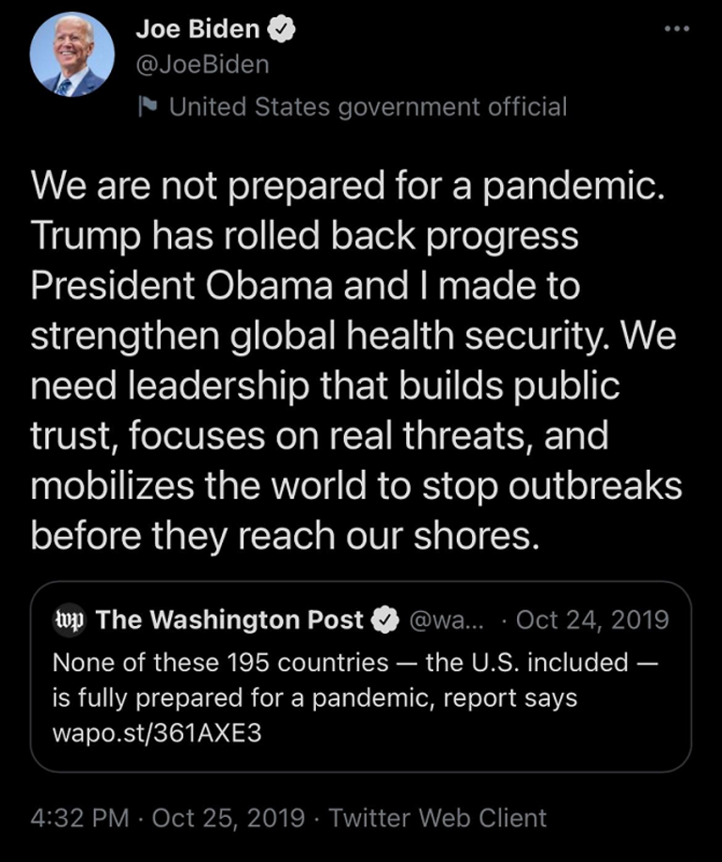The width and height of the screenshot is (722, 862).
Task: Open the Joe Biden display name
Action: click(198, 29)
